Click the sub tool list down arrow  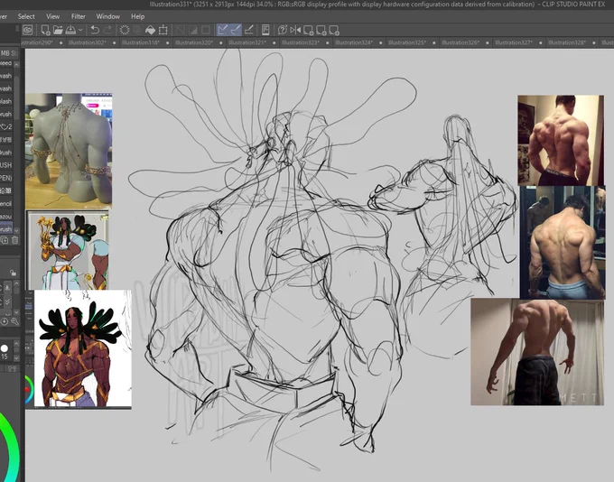click(16, 231)
